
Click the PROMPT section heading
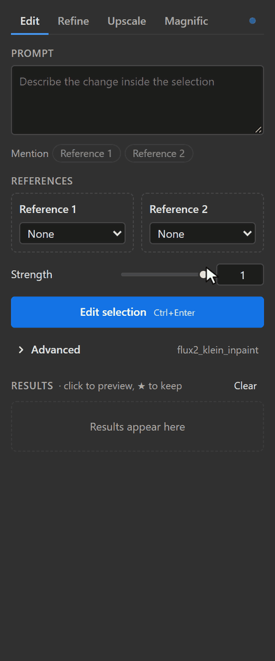[x=32, y=53]
